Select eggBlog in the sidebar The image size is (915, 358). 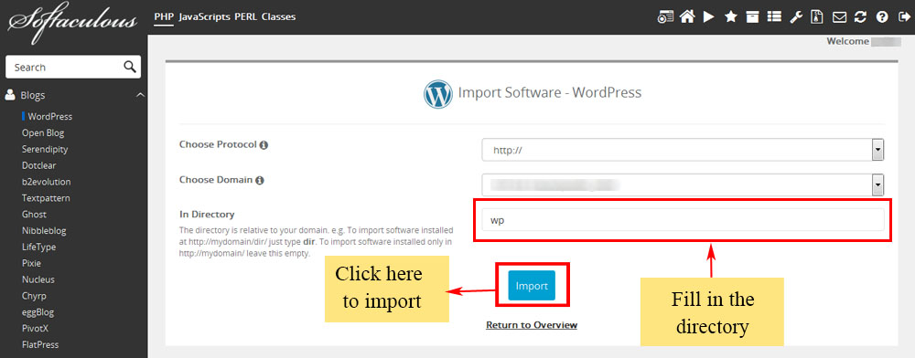[x=38, y=312]
